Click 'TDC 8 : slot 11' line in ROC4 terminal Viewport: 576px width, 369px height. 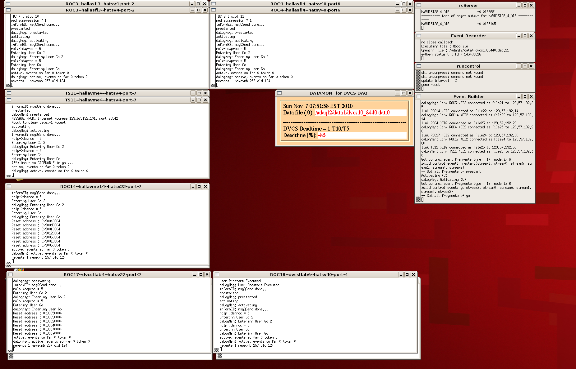tap(230, 16)
